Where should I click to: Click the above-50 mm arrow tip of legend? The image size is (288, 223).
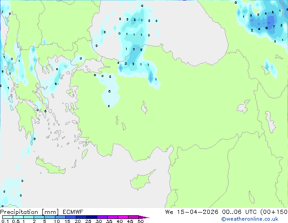144,217
